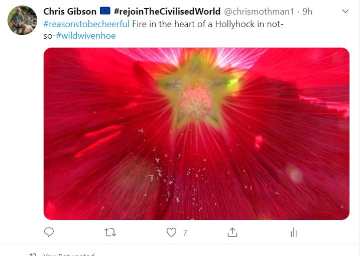Open the Chris Gibson display name link

[x=70, y=12]
